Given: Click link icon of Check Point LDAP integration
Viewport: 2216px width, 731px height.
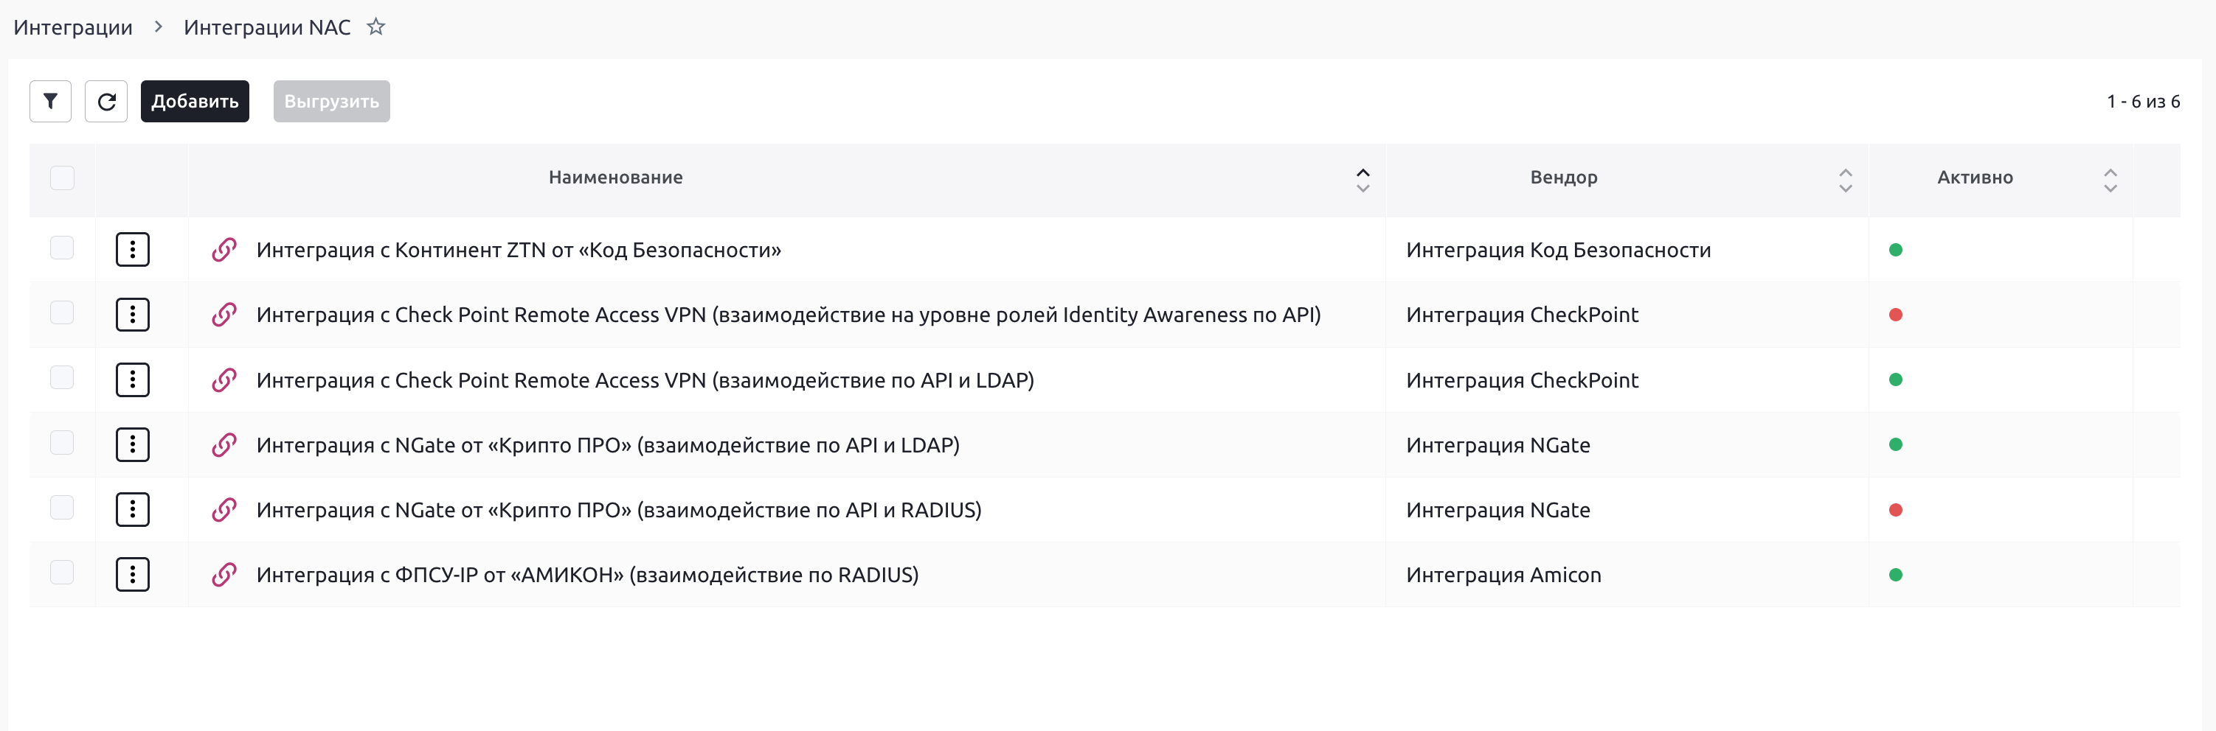Looking at the screenshot, I should point(224,380).
